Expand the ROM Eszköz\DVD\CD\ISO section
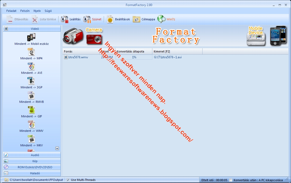This screenshot has height=183, width=291. tap(32, 167)
